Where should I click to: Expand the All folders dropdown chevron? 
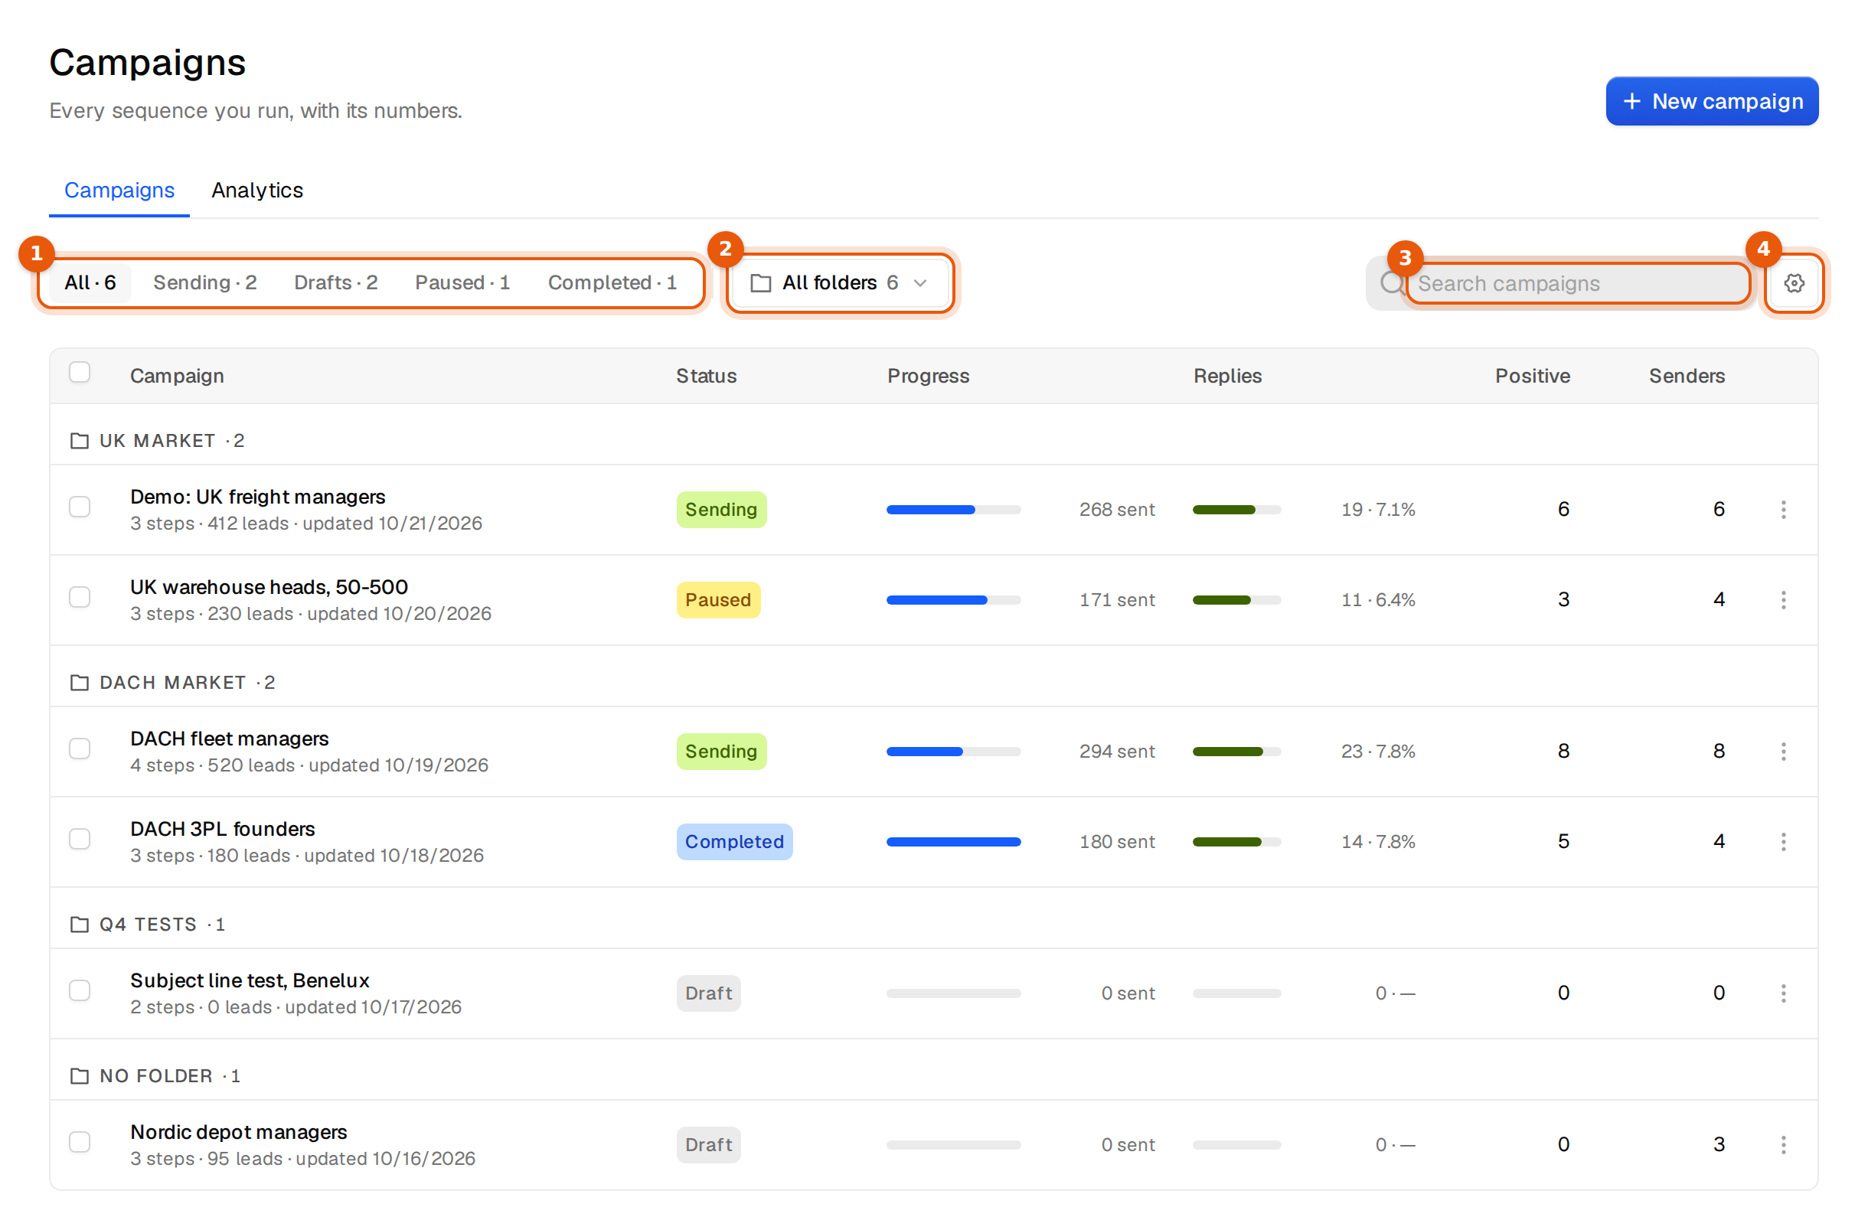[920, 283]
